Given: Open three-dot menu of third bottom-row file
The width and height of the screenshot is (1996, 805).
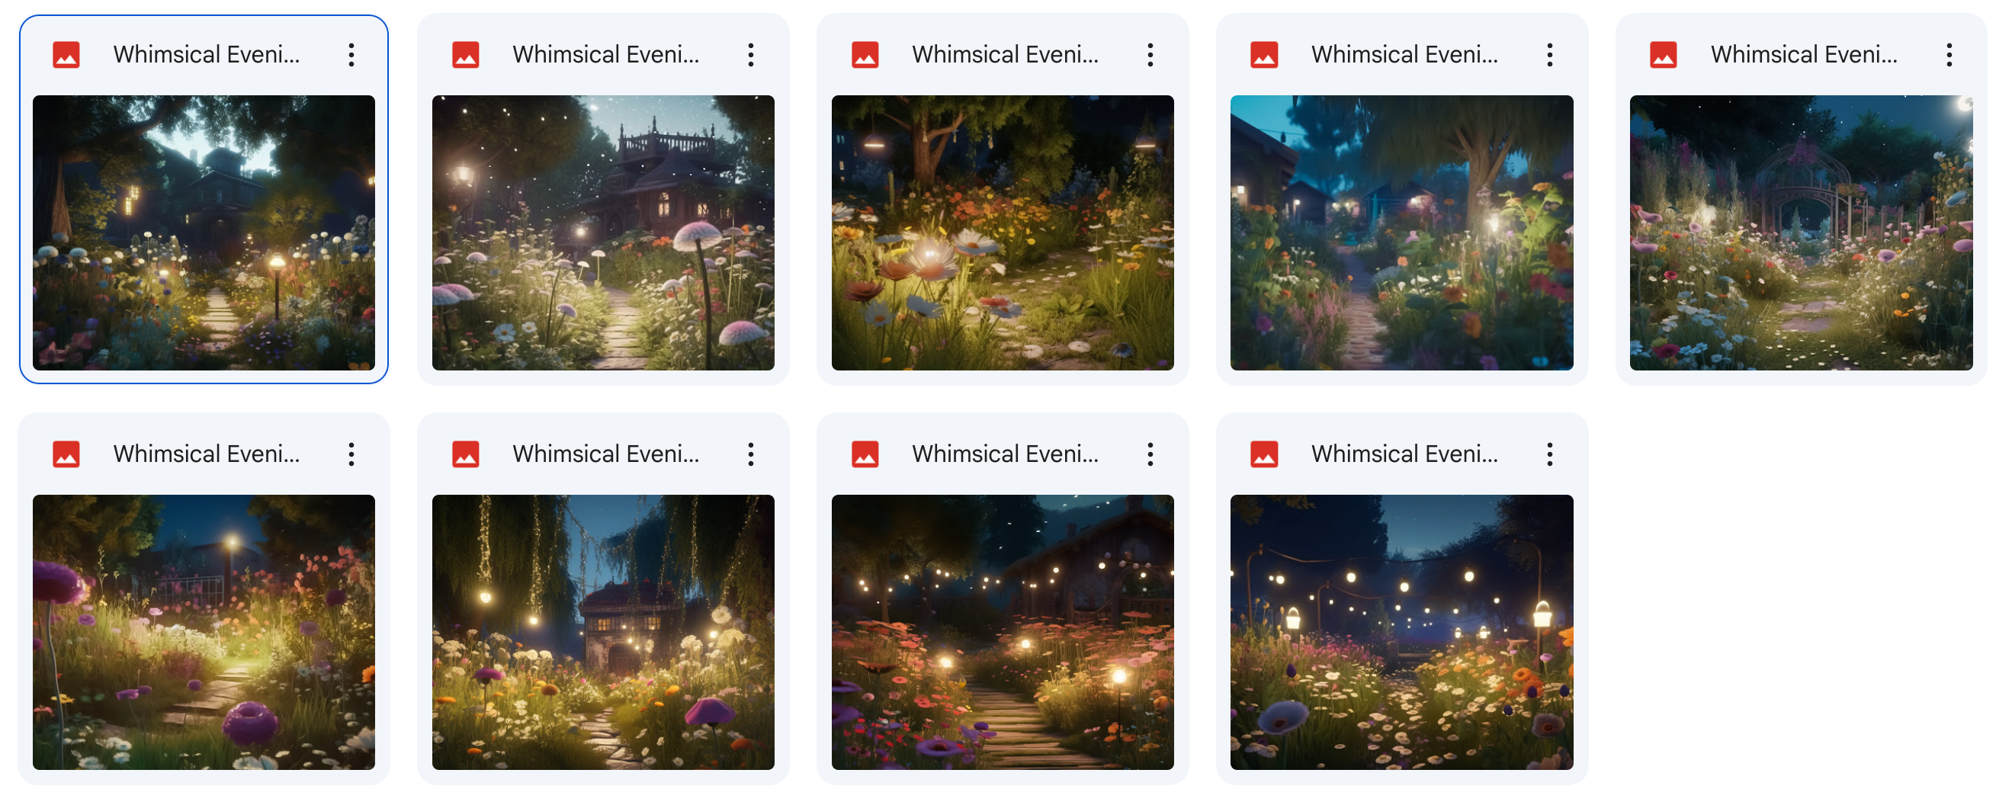Looking at the screenshot, I should click(x=1150, y=454).
